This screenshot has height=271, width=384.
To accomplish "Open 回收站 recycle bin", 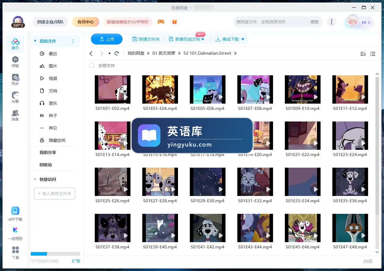I will 46,165.
